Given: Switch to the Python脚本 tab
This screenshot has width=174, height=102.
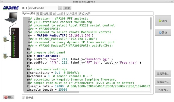Looking at the screenshot, I should point(29,14).
